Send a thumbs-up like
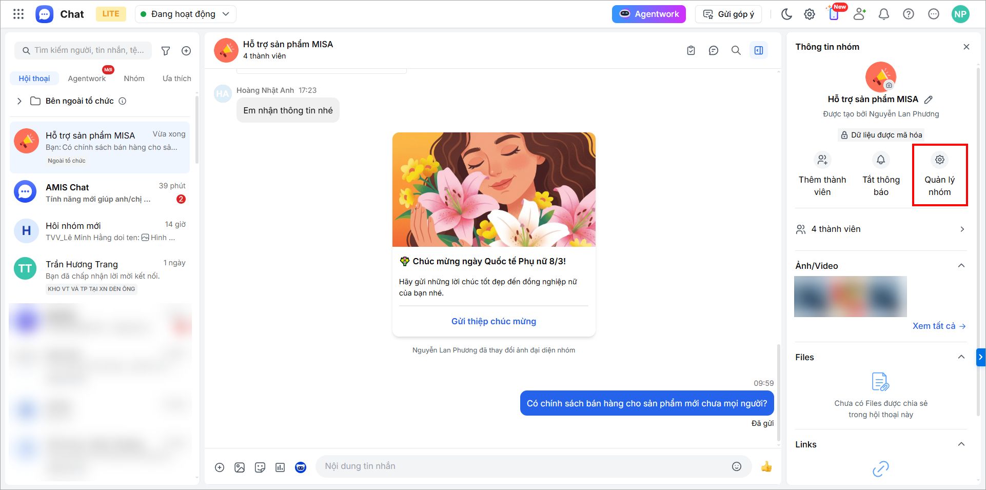This screenshot has width=986, height=490. tap(766, 466)
